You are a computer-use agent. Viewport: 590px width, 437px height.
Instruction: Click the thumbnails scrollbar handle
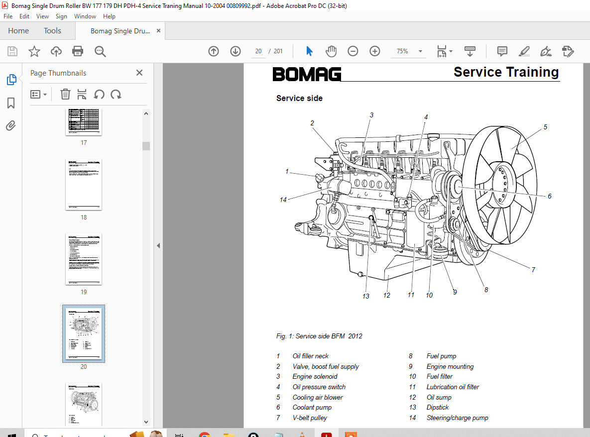click(146, 146)
